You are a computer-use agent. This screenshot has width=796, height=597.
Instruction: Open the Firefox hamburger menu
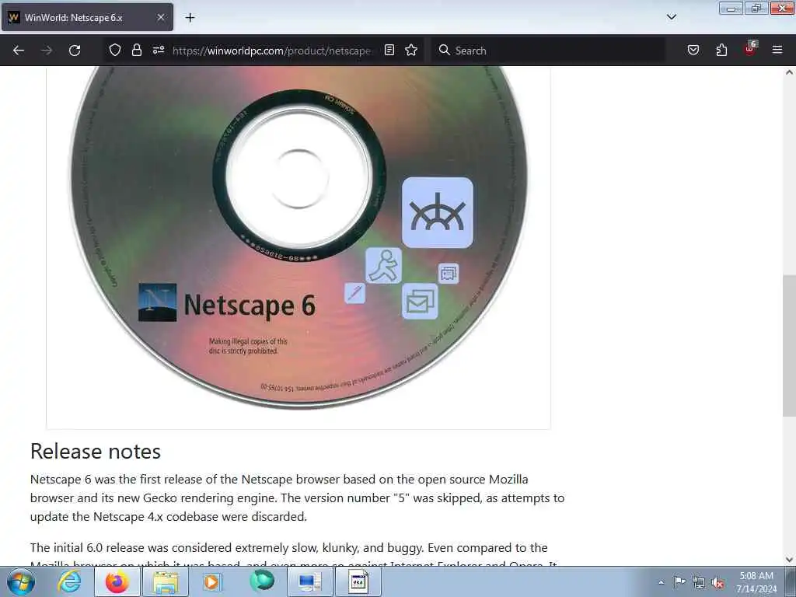point(777,50)
